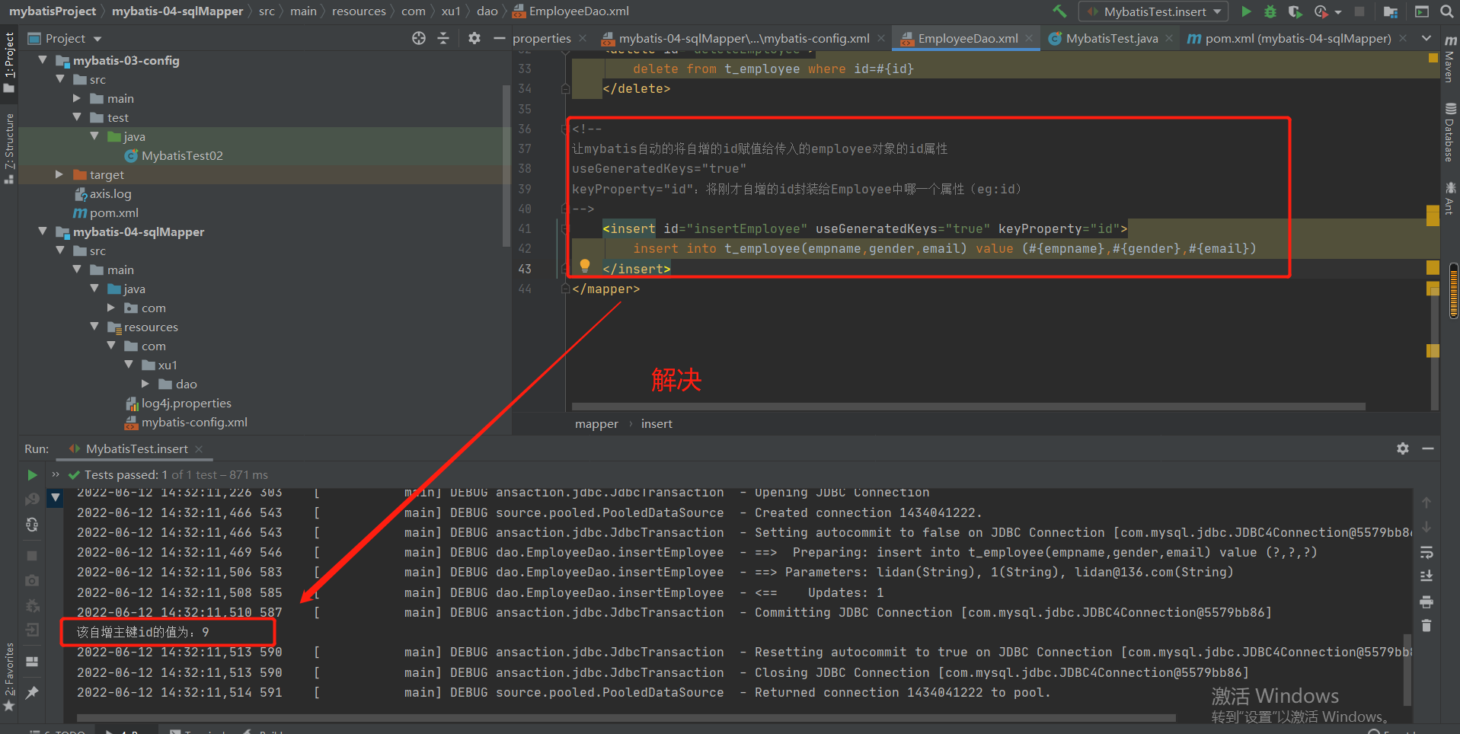
Task: Rerun the test with the Run panel play icon
Action: tap(32, 475)
